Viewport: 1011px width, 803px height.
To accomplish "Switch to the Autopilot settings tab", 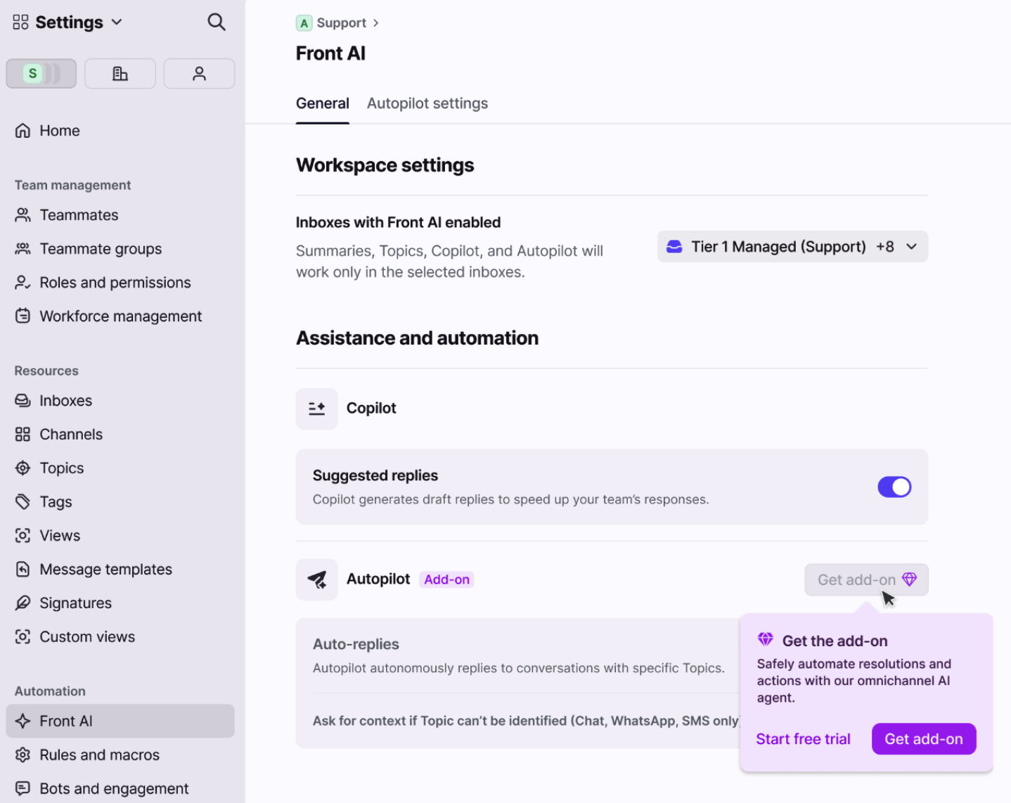I will (x=427, y=103).
